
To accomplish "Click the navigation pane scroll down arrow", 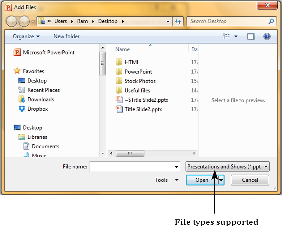I will pos(103,153).
